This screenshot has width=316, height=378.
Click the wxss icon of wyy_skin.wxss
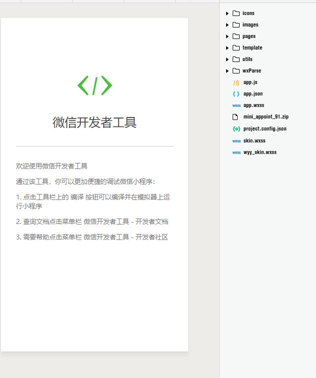[237, 152]
